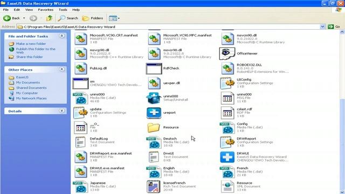Collapse File and Folder Tasks panel
The image size is (345, 194).
pyautogui.click(x=62, y=36)
